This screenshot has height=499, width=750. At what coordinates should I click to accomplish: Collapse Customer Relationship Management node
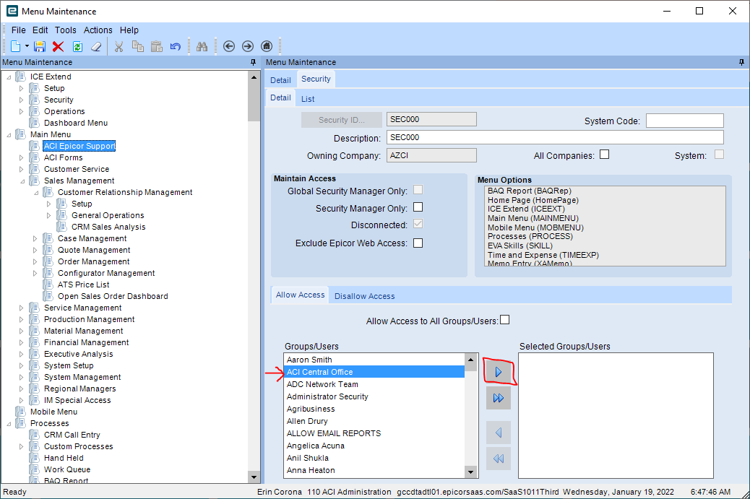click(x=36, y=193)
